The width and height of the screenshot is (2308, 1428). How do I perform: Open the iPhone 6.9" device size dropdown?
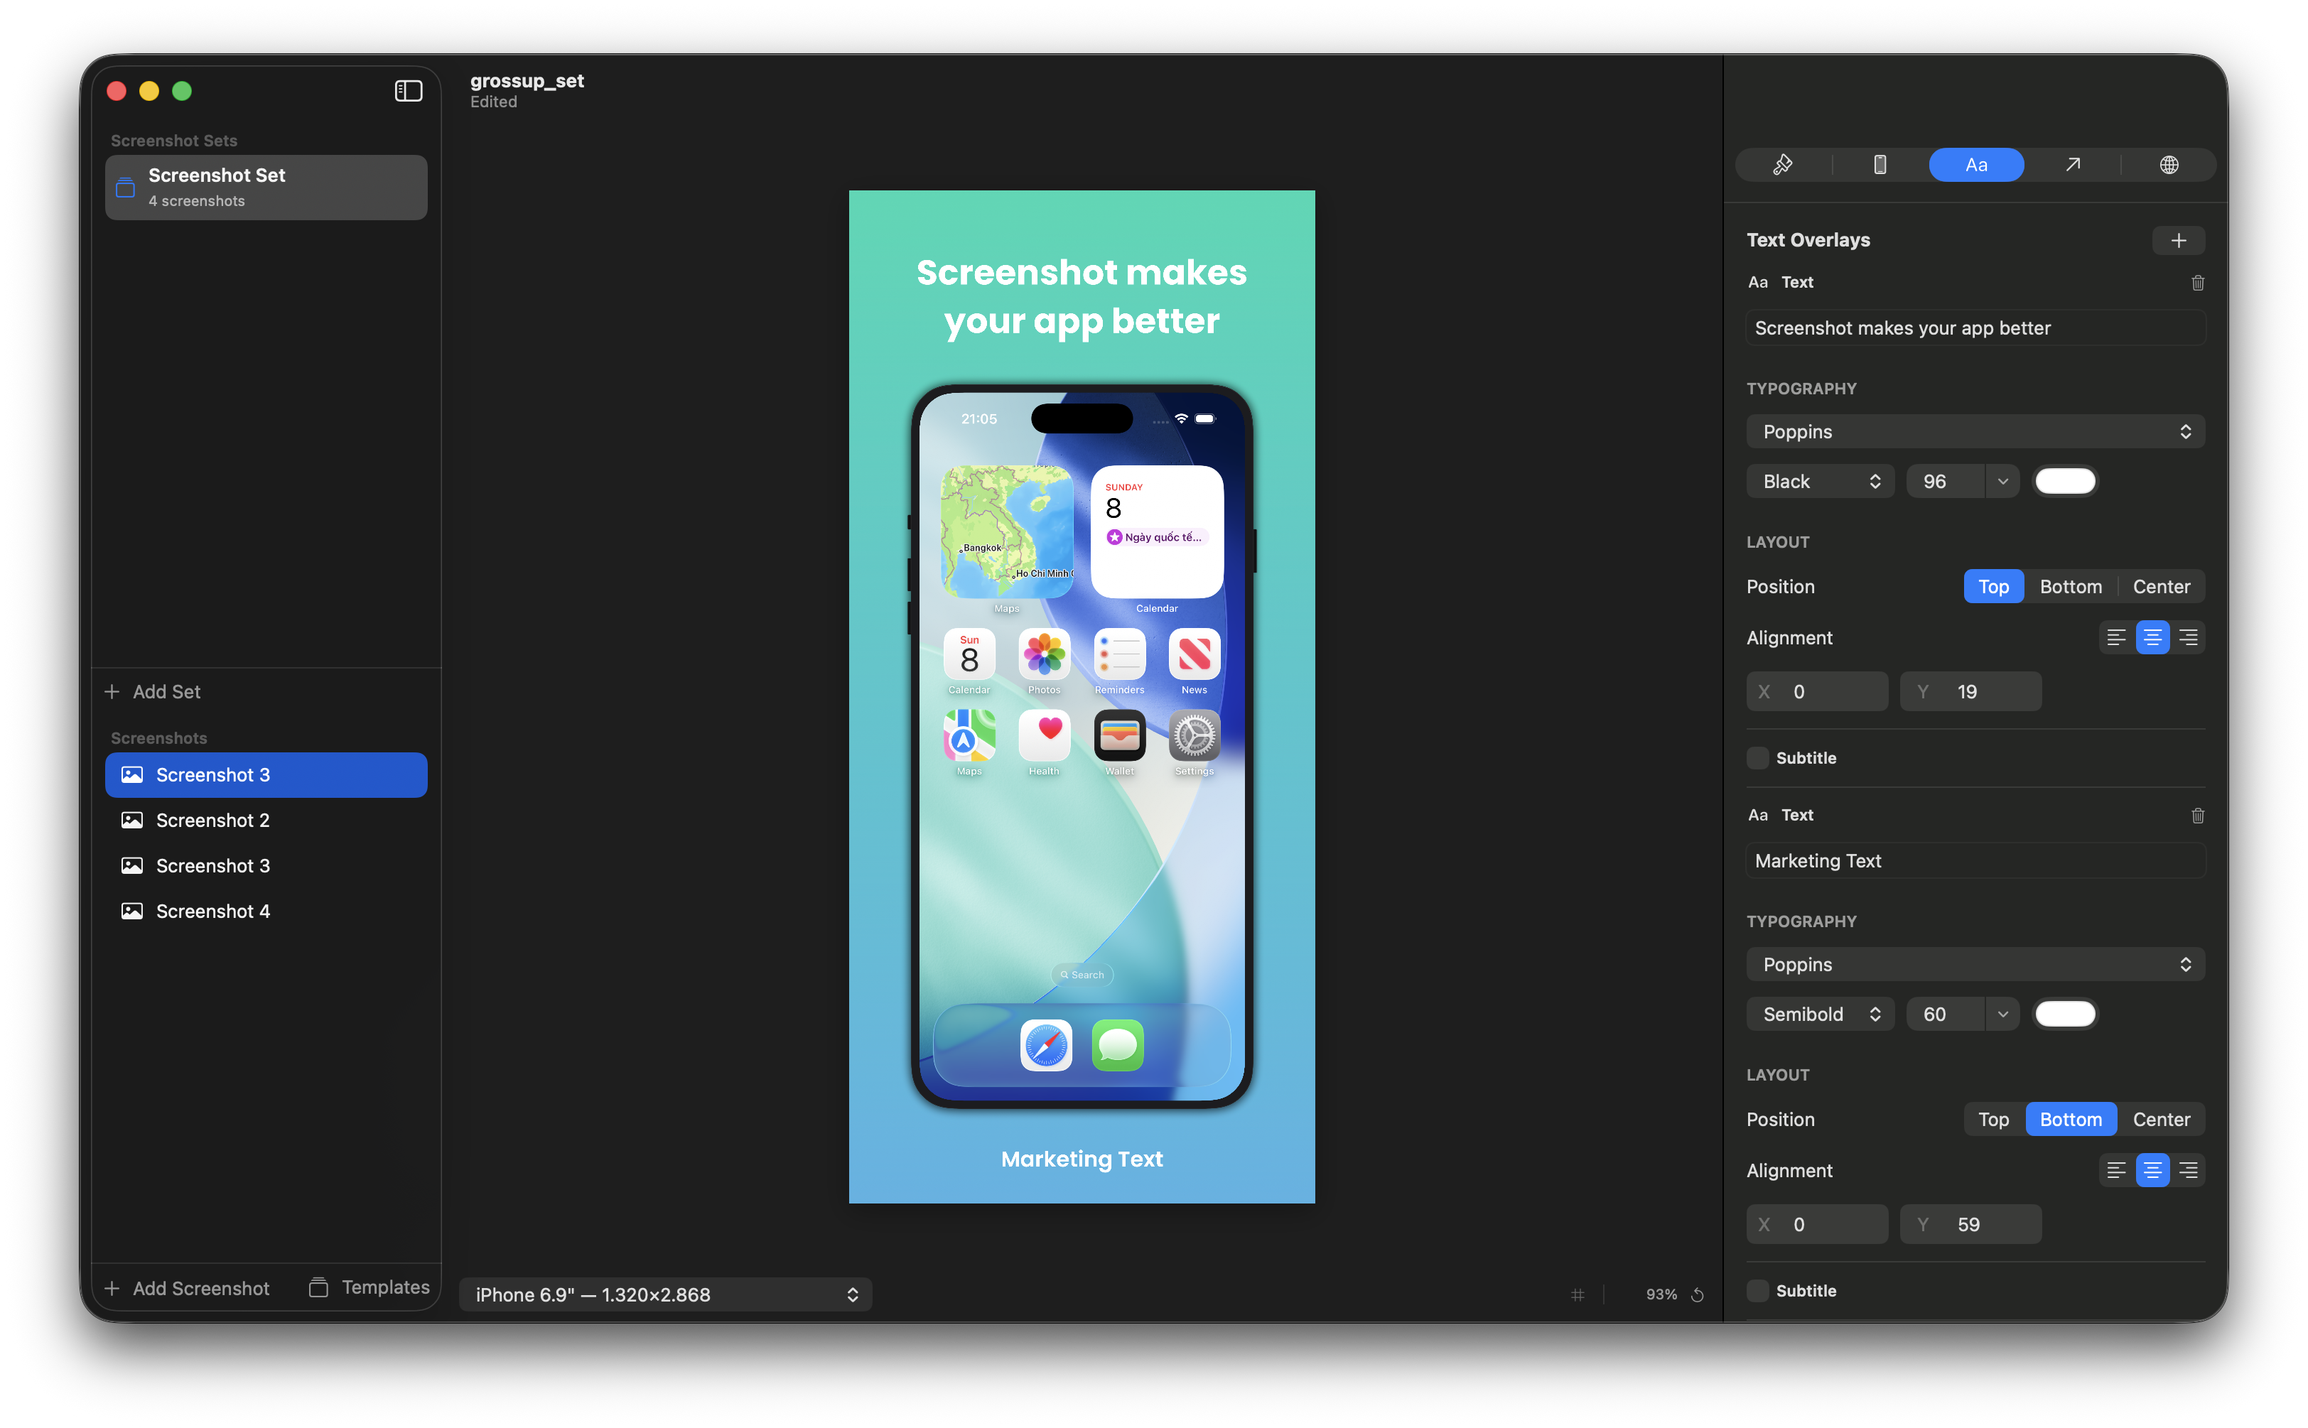pos(666,1295)
